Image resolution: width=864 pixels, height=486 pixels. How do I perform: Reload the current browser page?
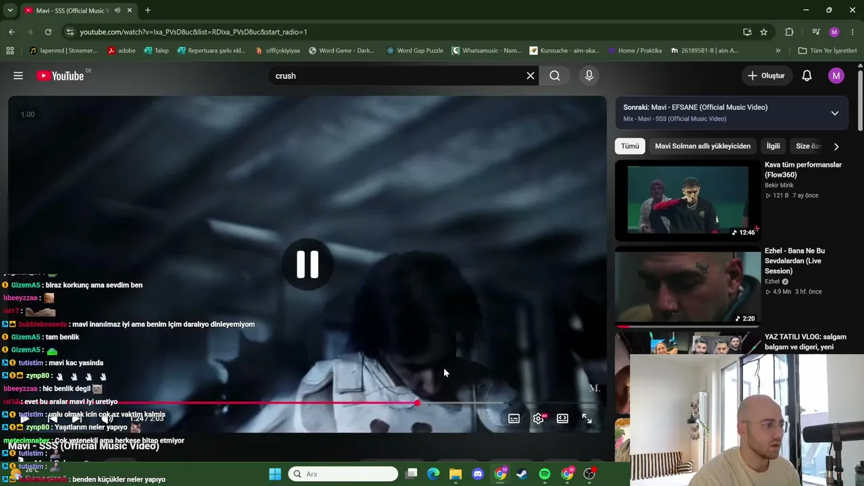pyautogui.click(x=48, y=32)
